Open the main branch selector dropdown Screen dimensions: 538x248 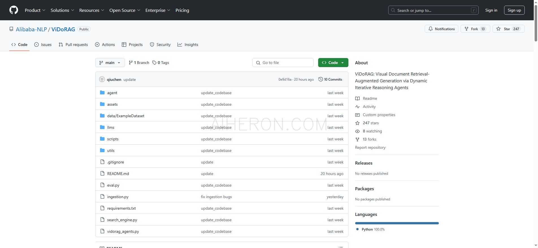coord(110,63)
